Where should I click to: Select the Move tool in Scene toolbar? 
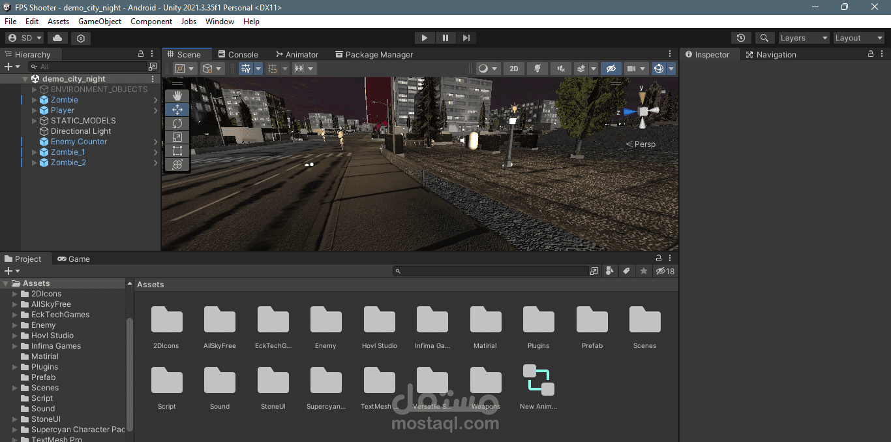[177, 110]
